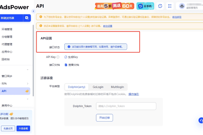Click the badge icon next to 多功能
This screenshot has height=135, width=203.
click(11, 114)
